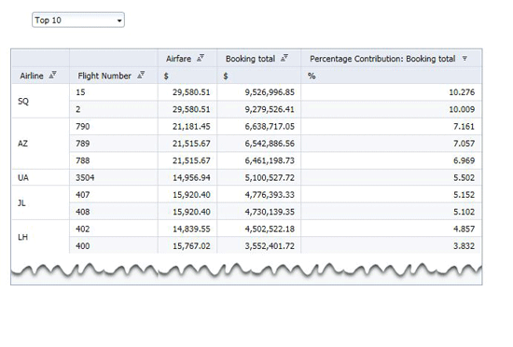Select the AZ airline cell
Image resolution: width=513 pixels, height=347 pixels.
pyautogui.click(x=40, y=144)
